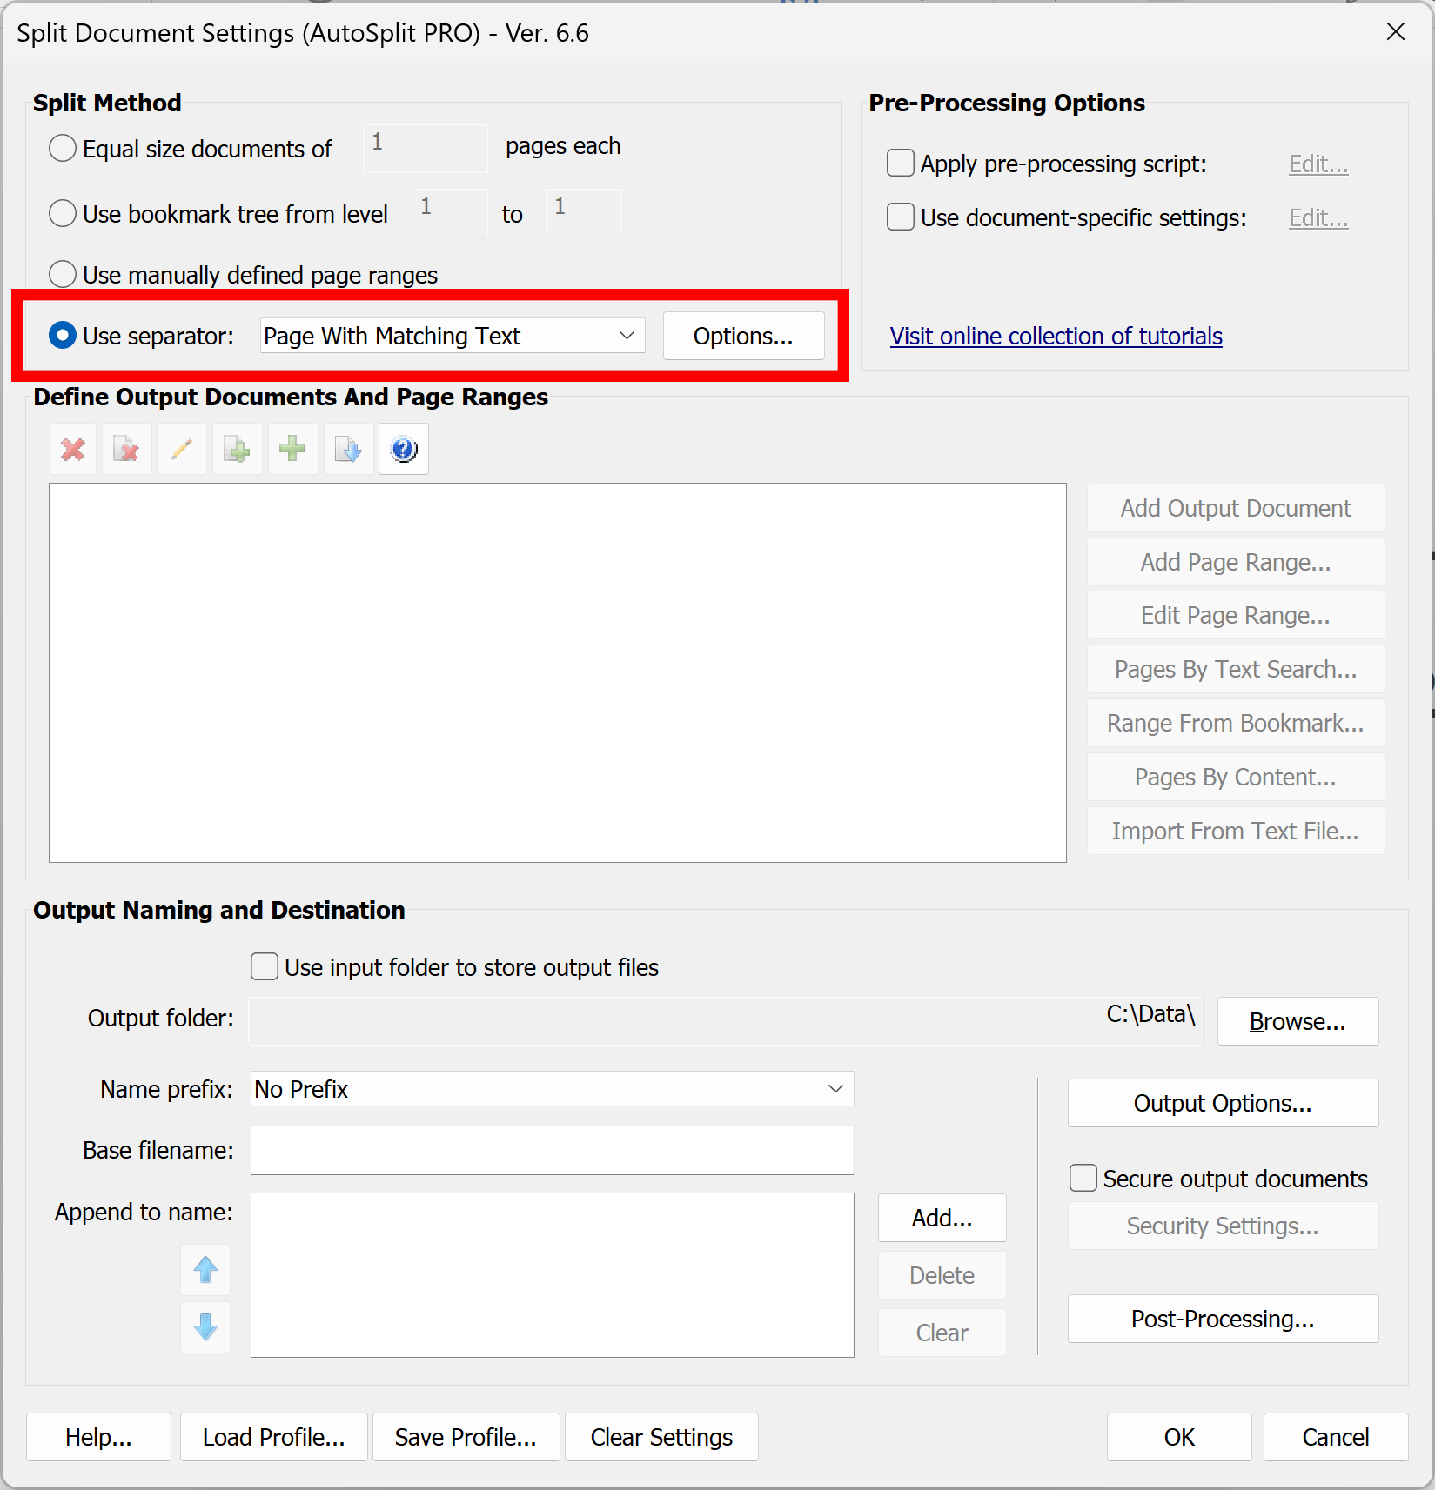Check Secure output documents

click(x=1083, y=1178)
